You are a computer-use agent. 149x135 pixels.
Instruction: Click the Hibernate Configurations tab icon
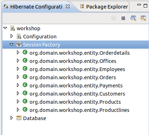point(6,6)
